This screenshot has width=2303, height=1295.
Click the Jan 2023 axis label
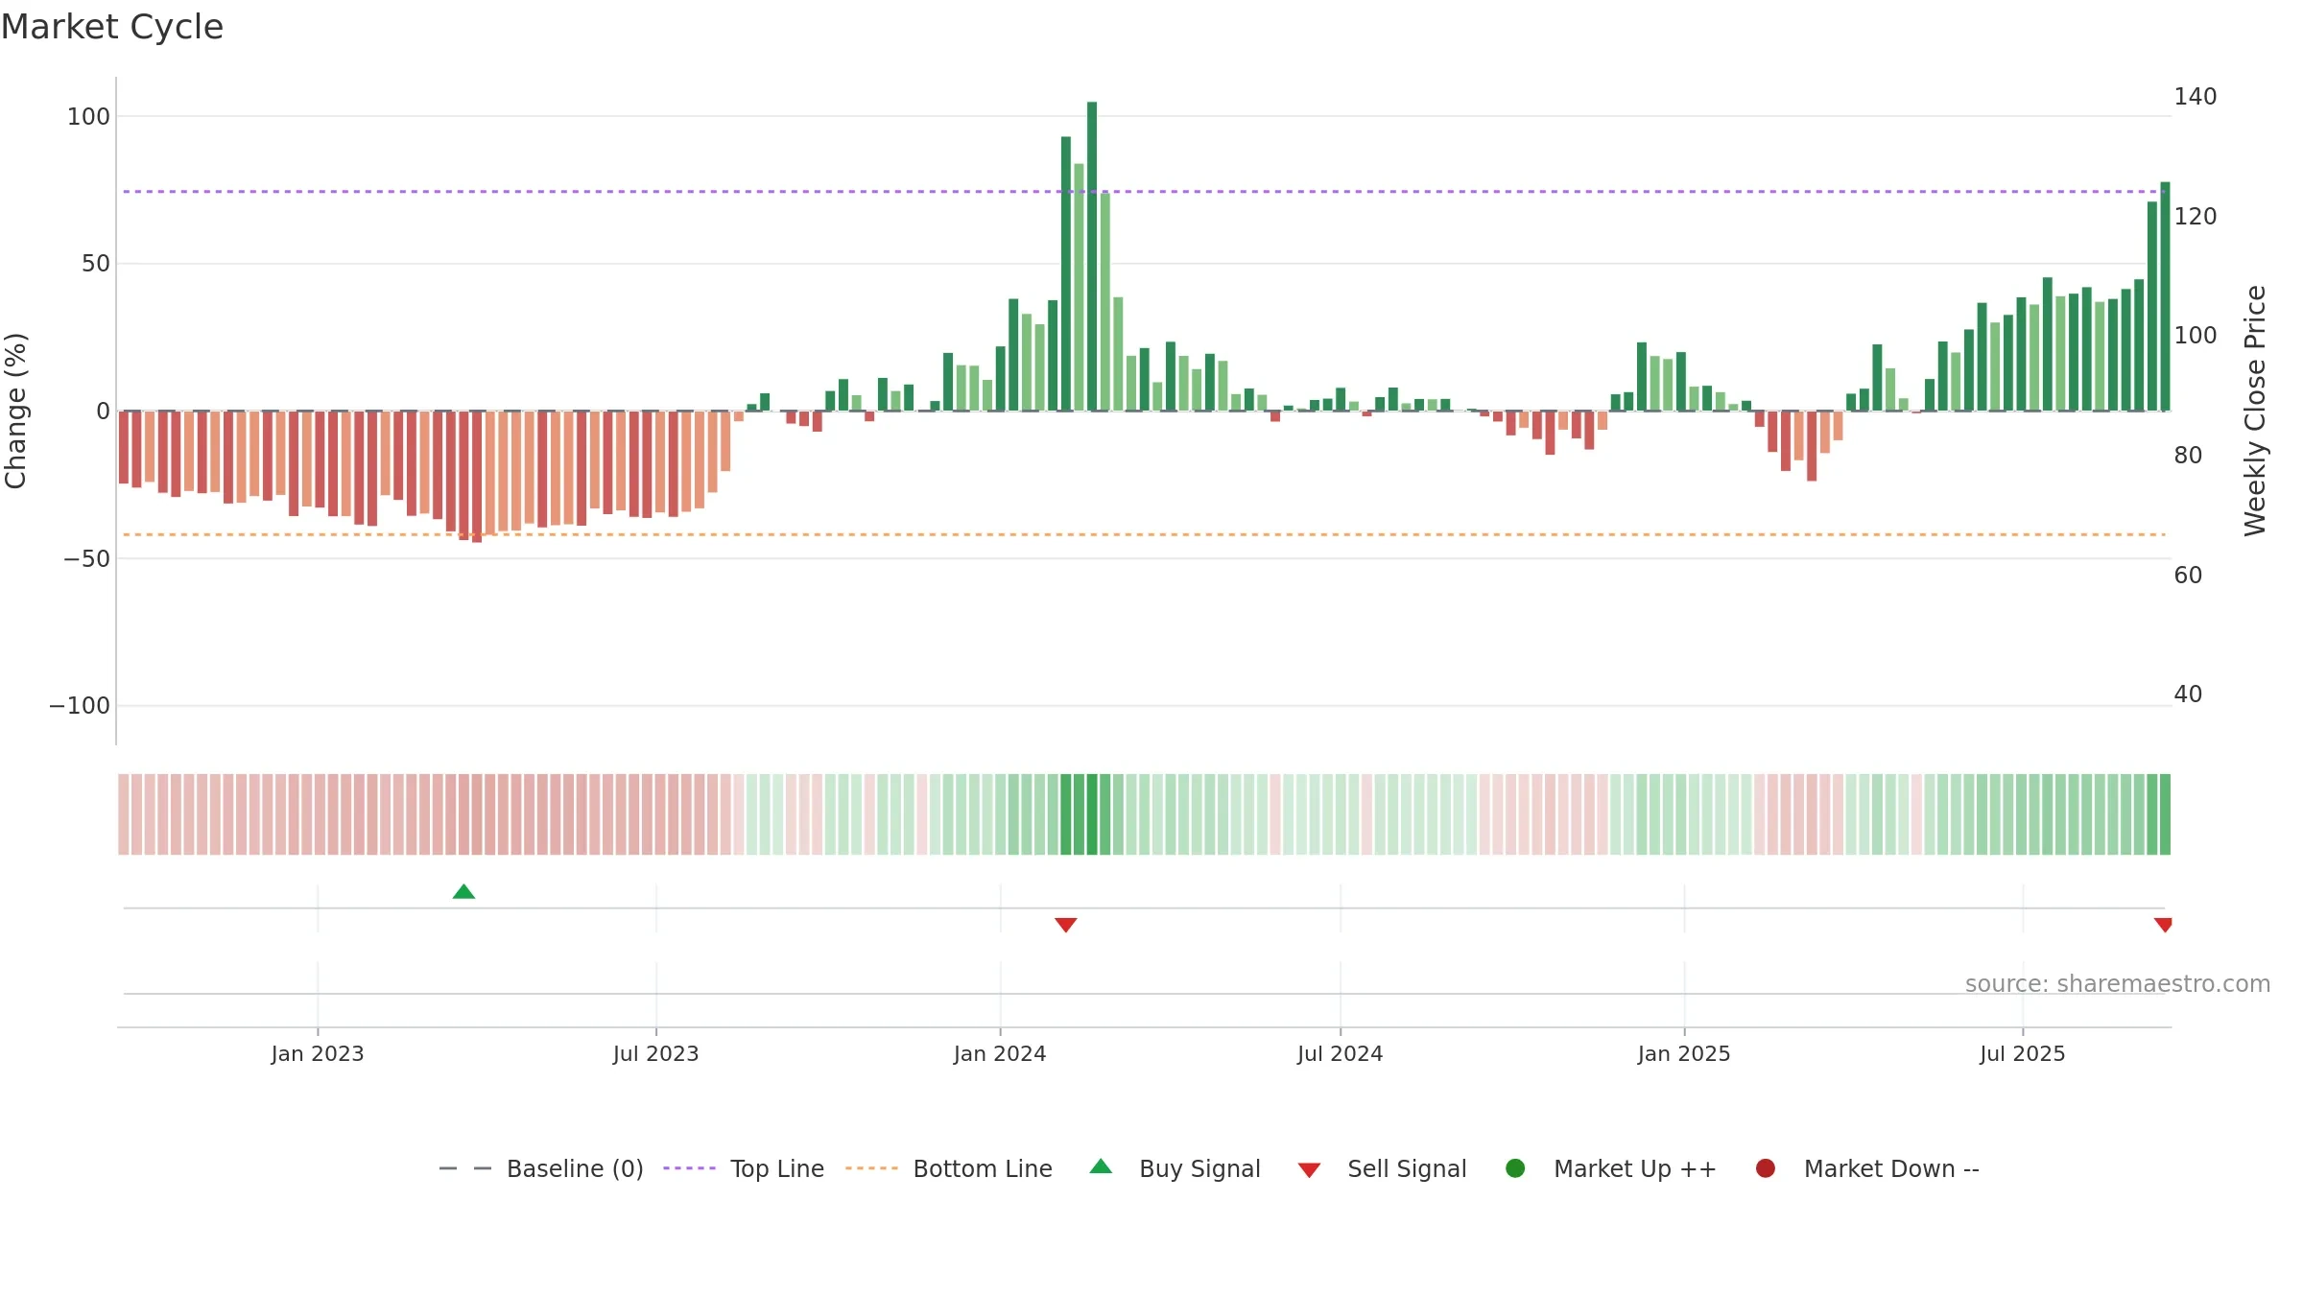pyautogui.click(x=318, y=1054)
